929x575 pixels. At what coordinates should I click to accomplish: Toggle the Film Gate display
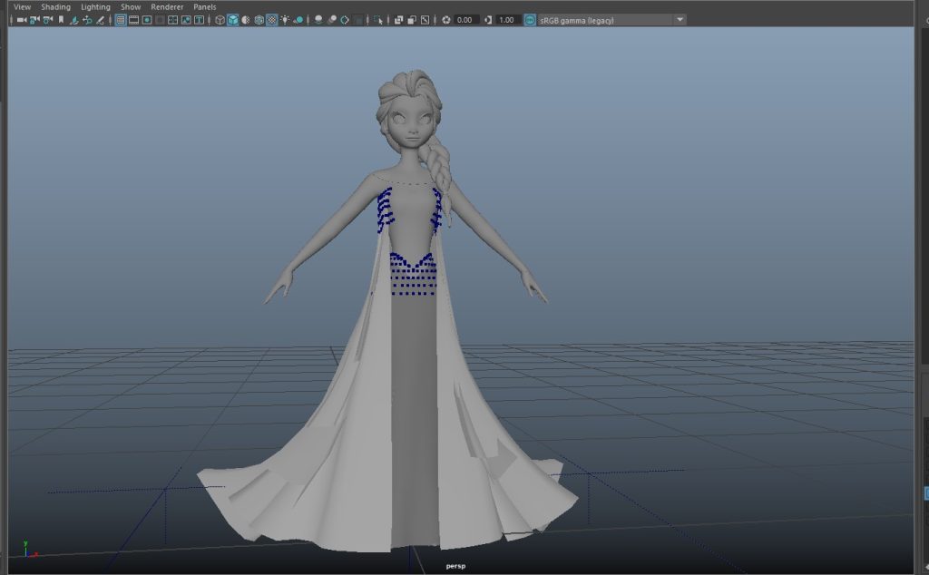point(134,20)
